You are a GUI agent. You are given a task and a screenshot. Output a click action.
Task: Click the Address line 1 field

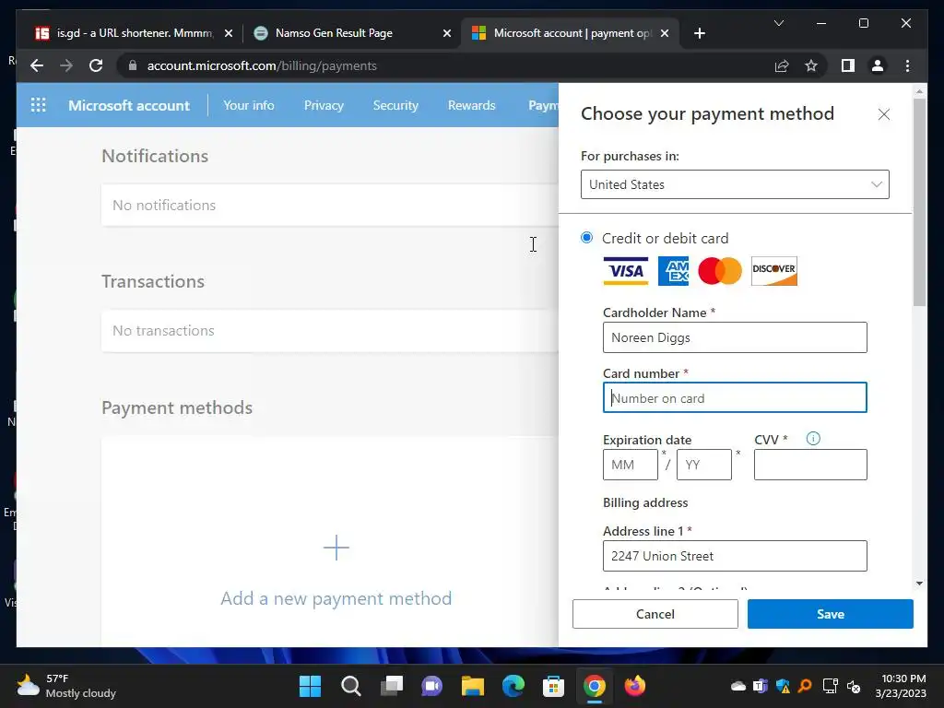[735, 556]
